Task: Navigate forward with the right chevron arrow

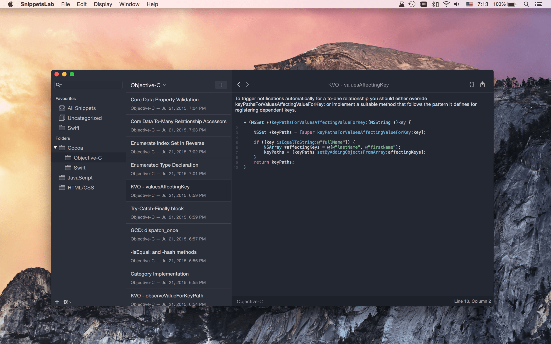Action: [248, 85]
